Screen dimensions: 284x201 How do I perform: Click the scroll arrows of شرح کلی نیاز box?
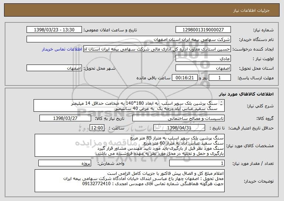[222, 103]
